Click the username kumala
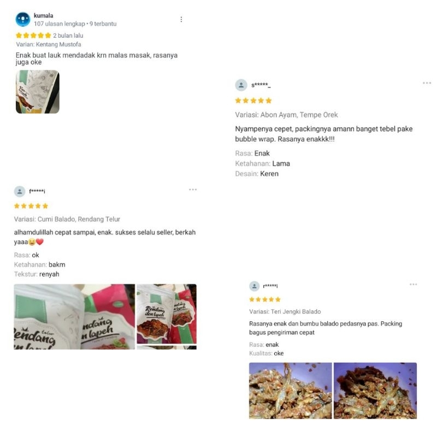 pos(44,16)
